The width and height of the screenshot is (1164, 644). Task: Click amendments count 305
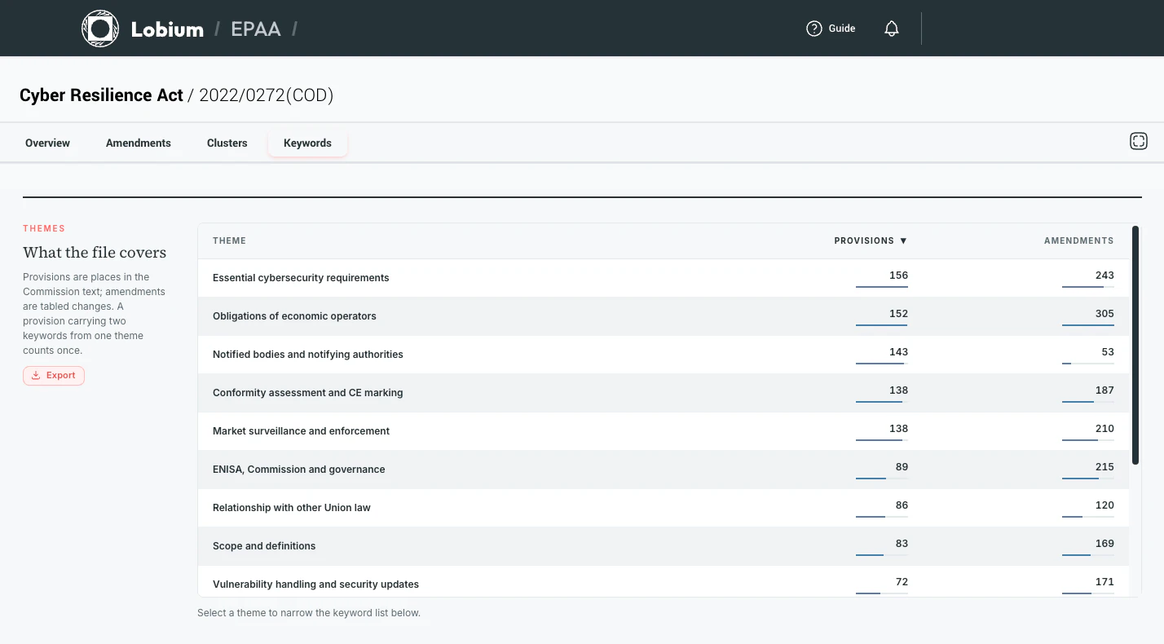pyautogui.click(x=1104, y=314)
